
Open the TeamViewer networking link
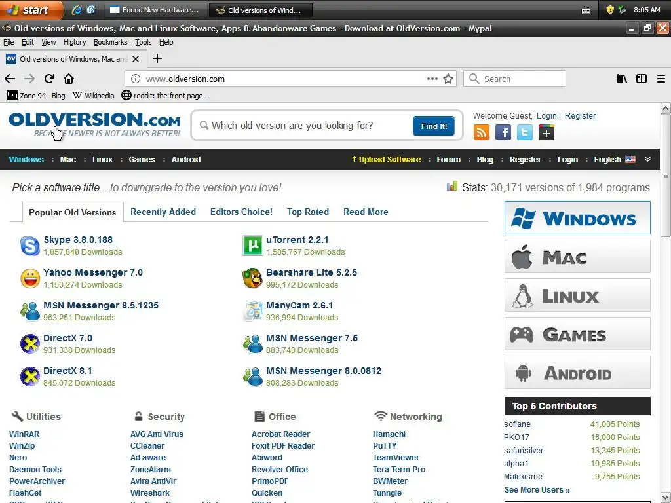coord(396,458)
